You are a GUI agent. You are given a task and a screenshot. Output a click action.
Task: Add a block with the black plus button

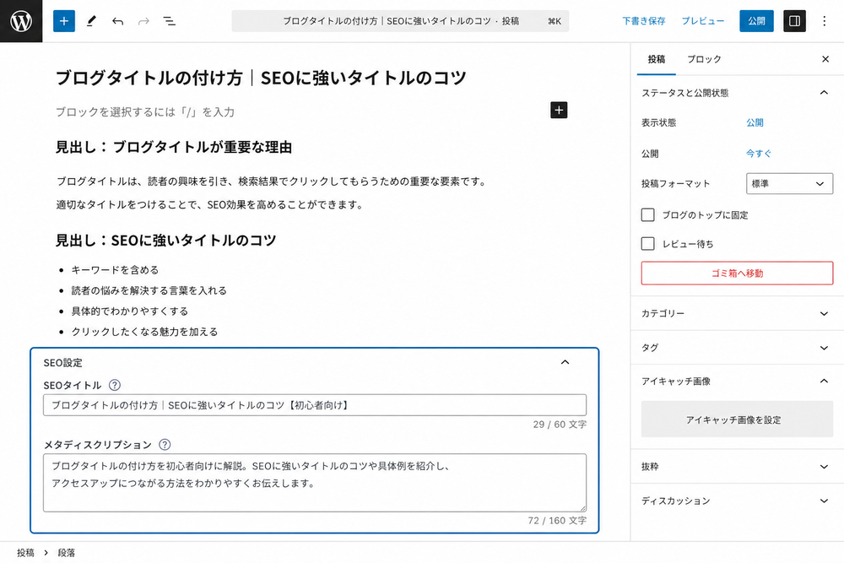point(559,110)
